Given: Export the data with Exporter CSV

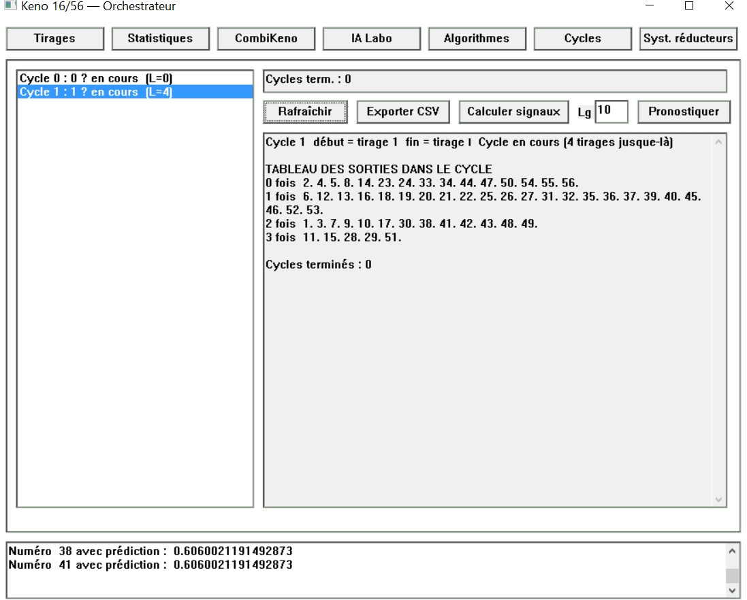Looking at the screenshot, I should coord(403,112).
